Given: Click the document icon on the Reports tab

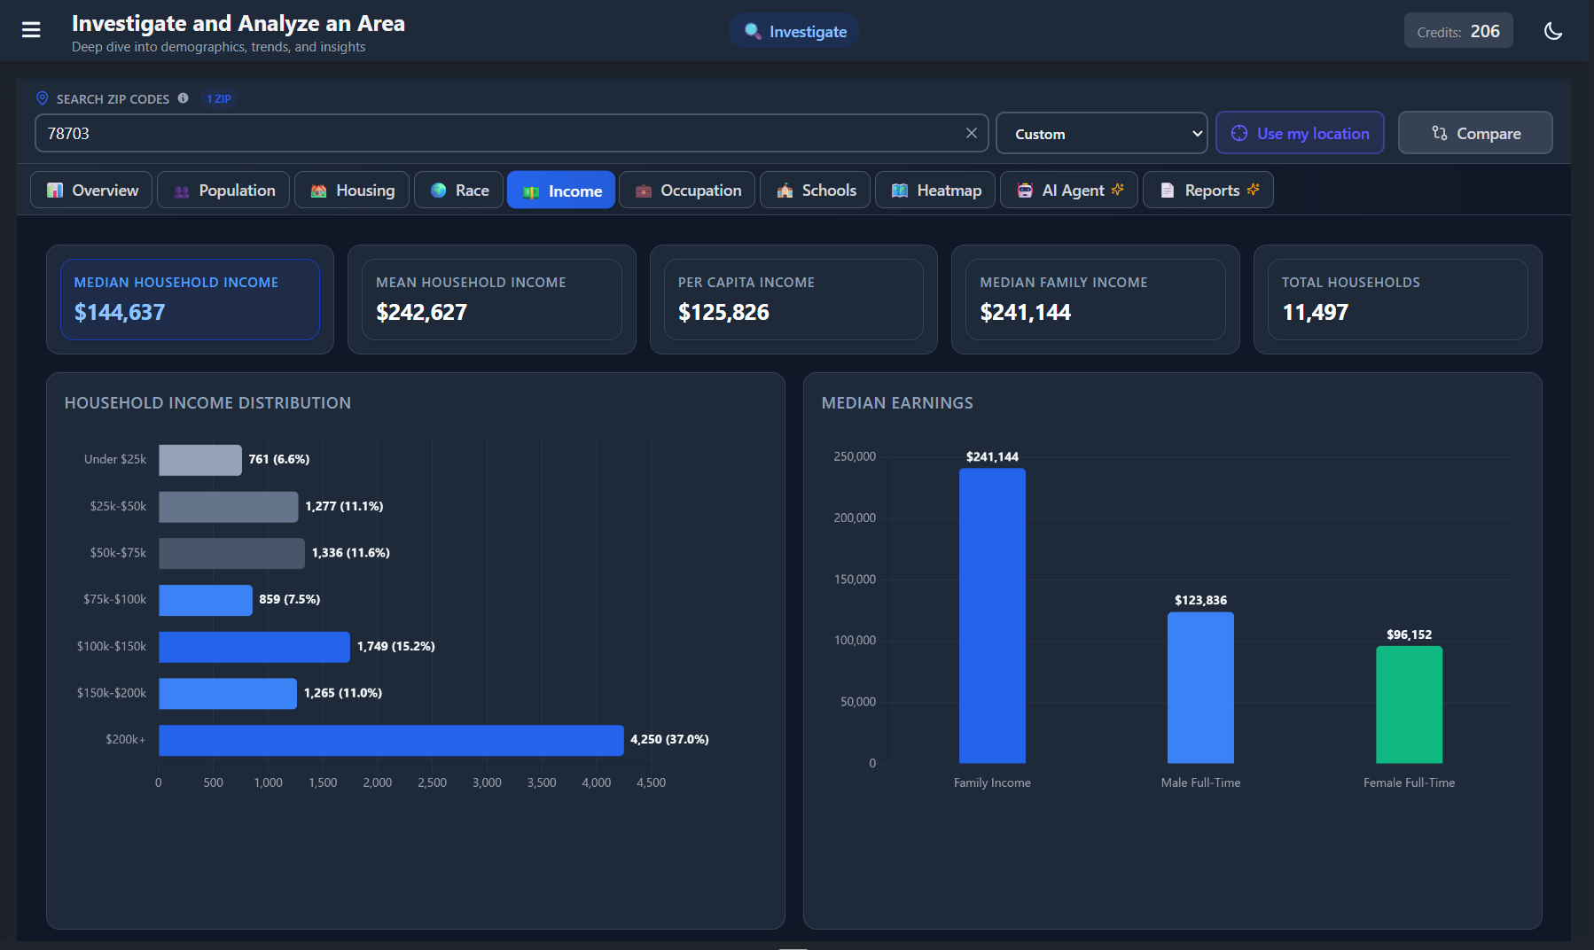Looking at the screenshot, I should 1166,190.
